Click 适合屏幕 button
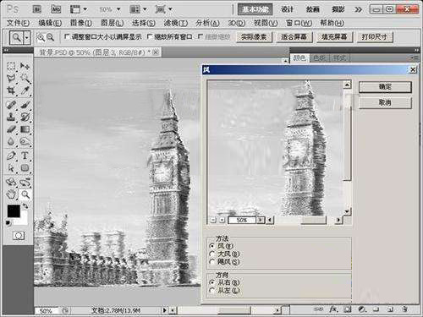 [294, 37]
